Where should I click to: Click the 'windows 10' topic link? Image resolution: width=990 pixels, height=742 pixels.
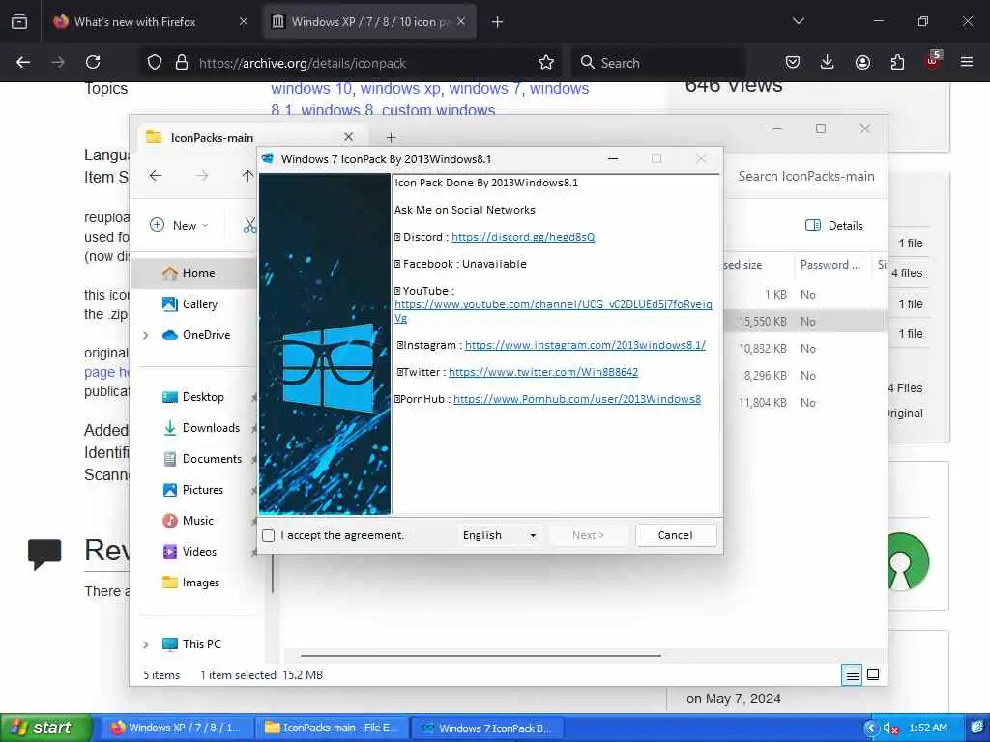click(x=311, y=88)
